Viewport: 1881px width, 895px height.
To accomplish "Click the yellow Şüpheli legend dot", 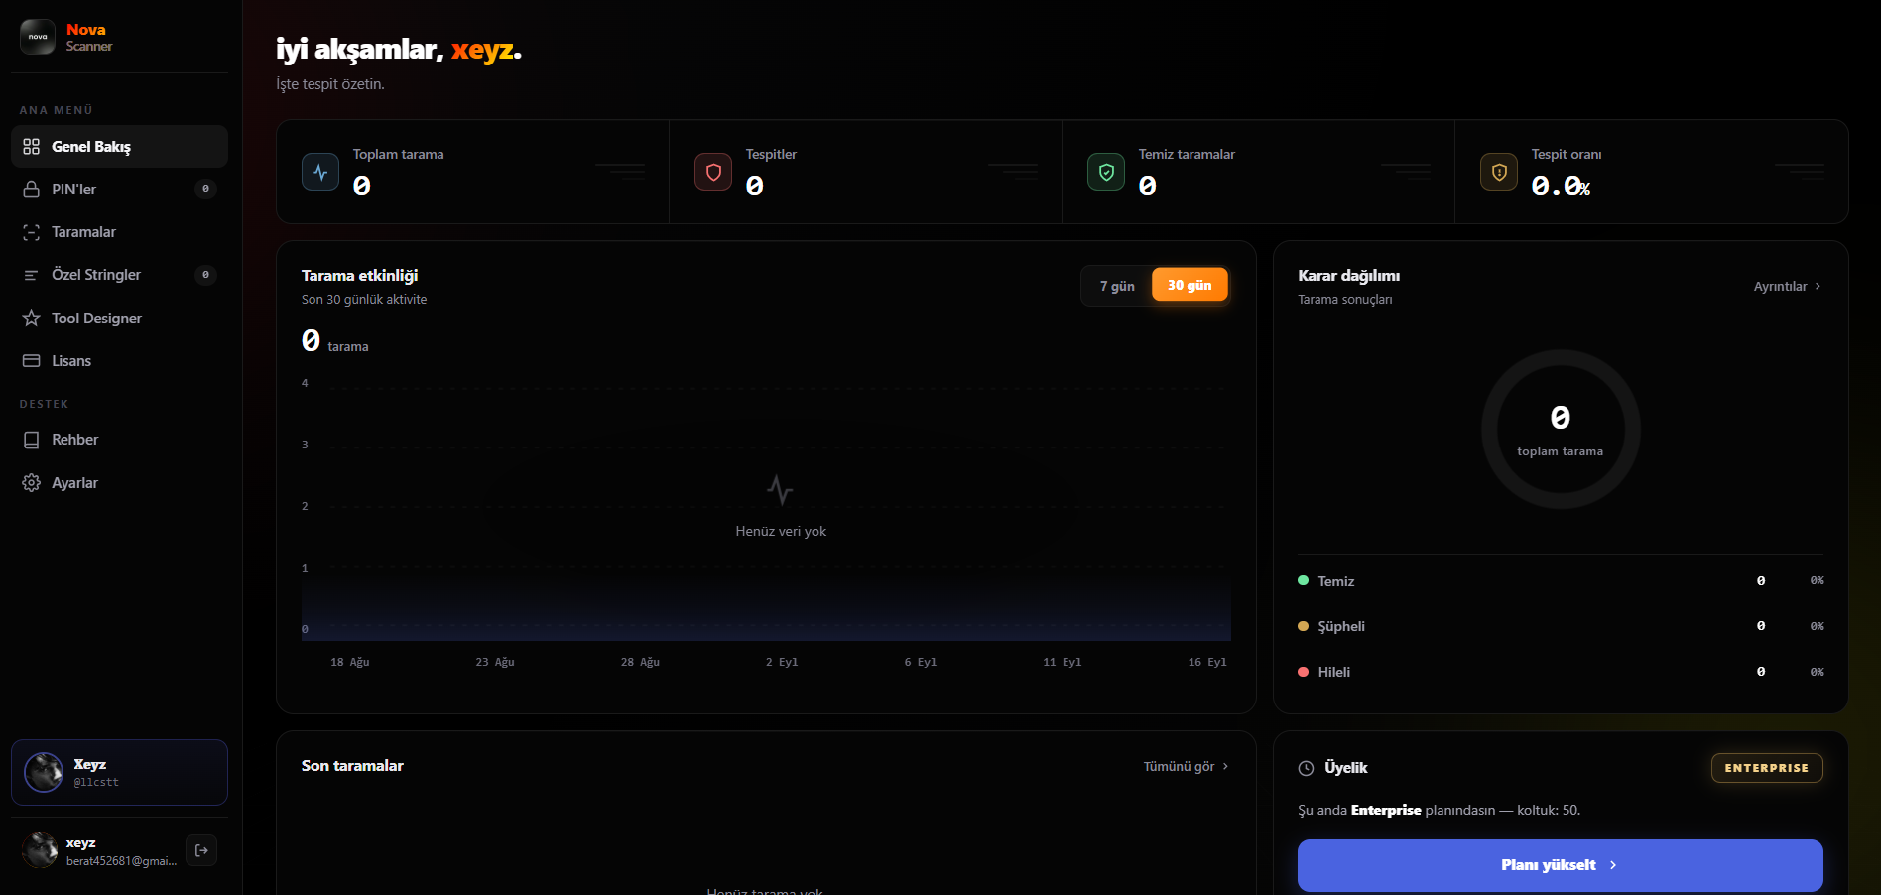I will click(1303, 626).
